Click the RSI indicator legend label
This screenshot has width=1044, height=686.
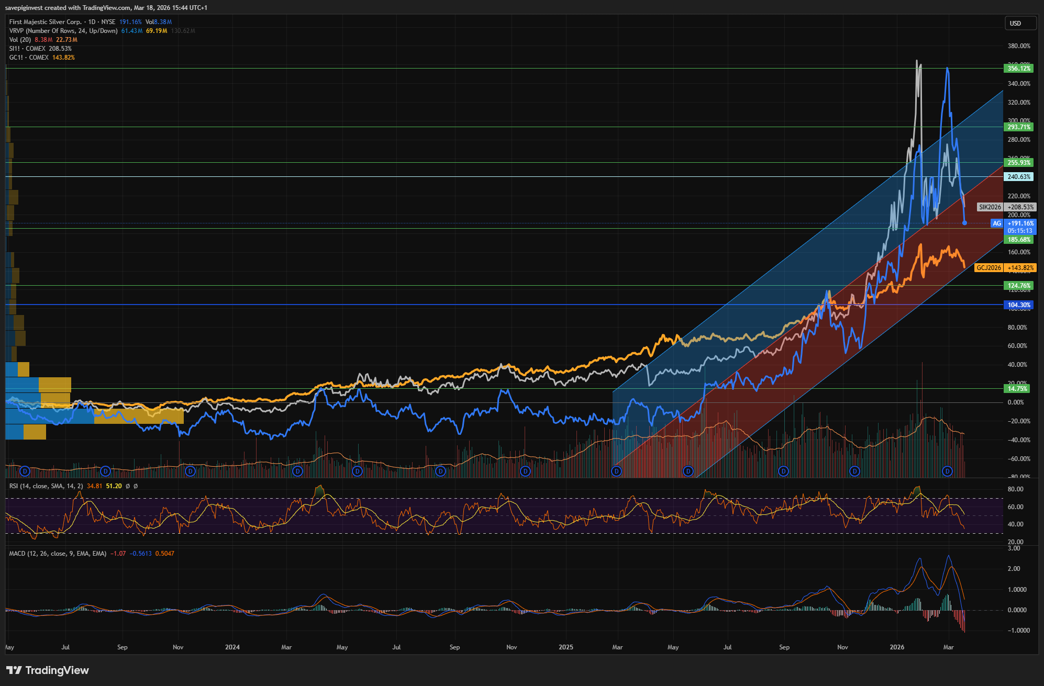[46, 486]
